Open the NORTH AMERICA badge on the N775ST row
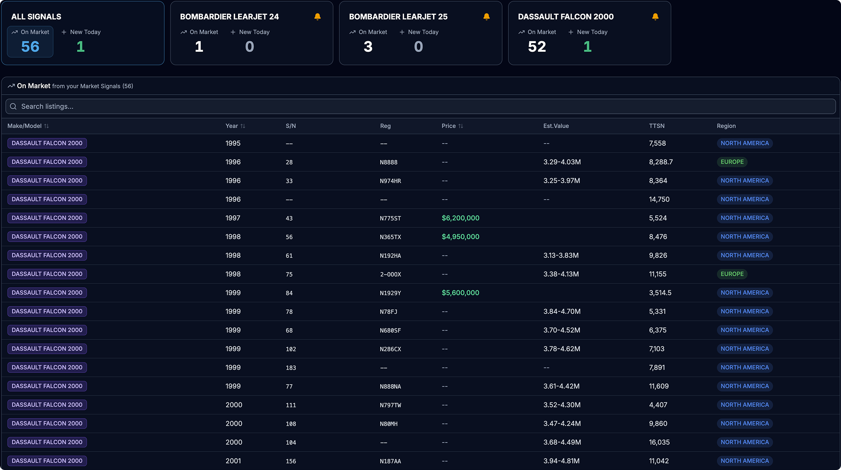This screenshot has height=470, width=841. point(745,218)
